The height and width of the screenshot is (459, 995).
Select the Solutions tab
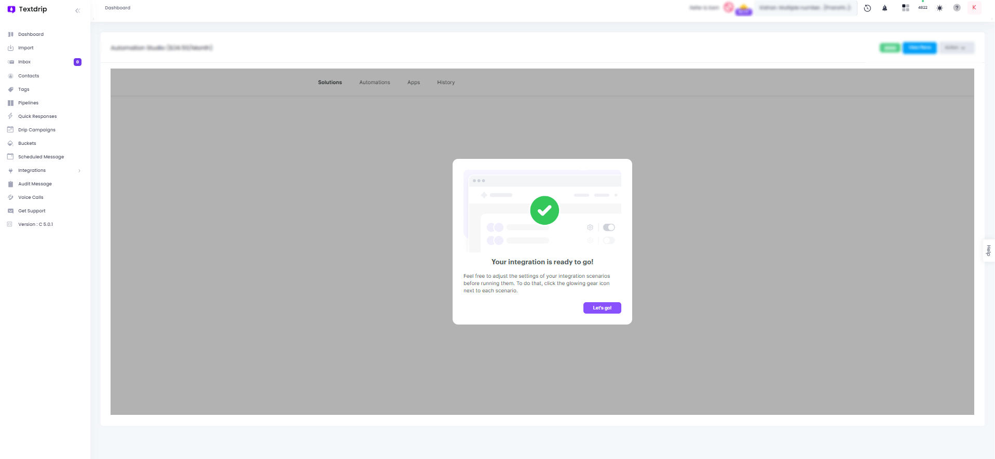click(x=330, y=83)
